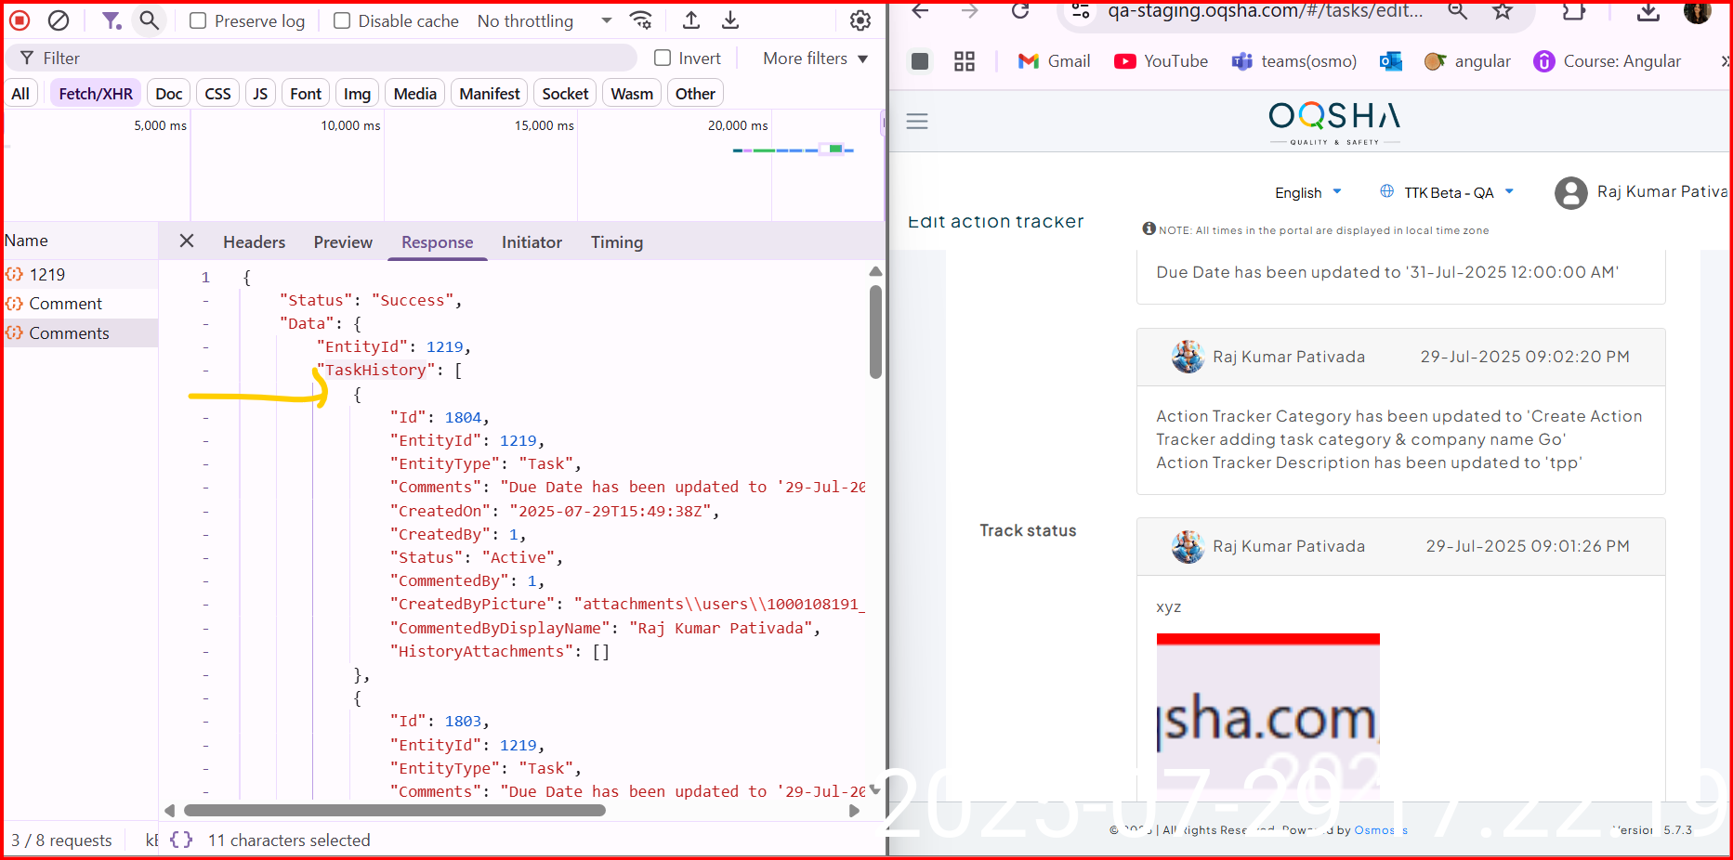This screenshot has height=860, width=1733.
Task: Click the horizontal scrollbar in response
Action: pyautogui.click(x=395, y=811)
